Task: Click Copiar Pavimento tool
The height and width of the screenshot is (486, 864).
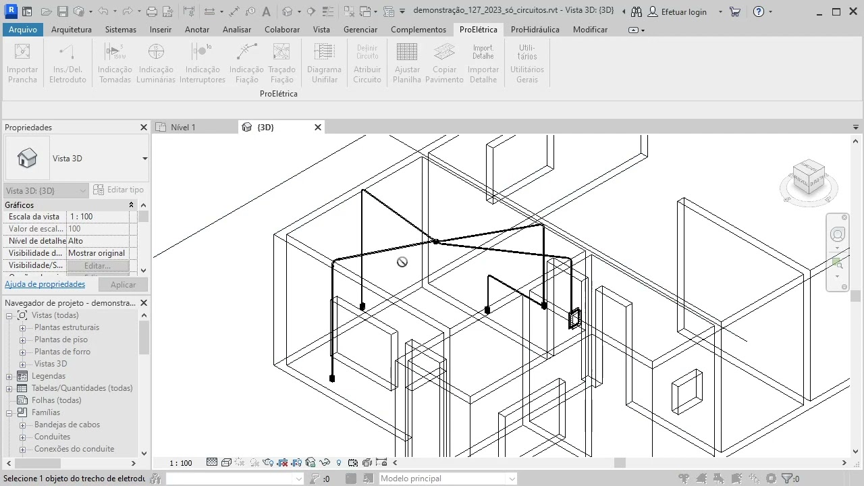Action: point(444,63)
